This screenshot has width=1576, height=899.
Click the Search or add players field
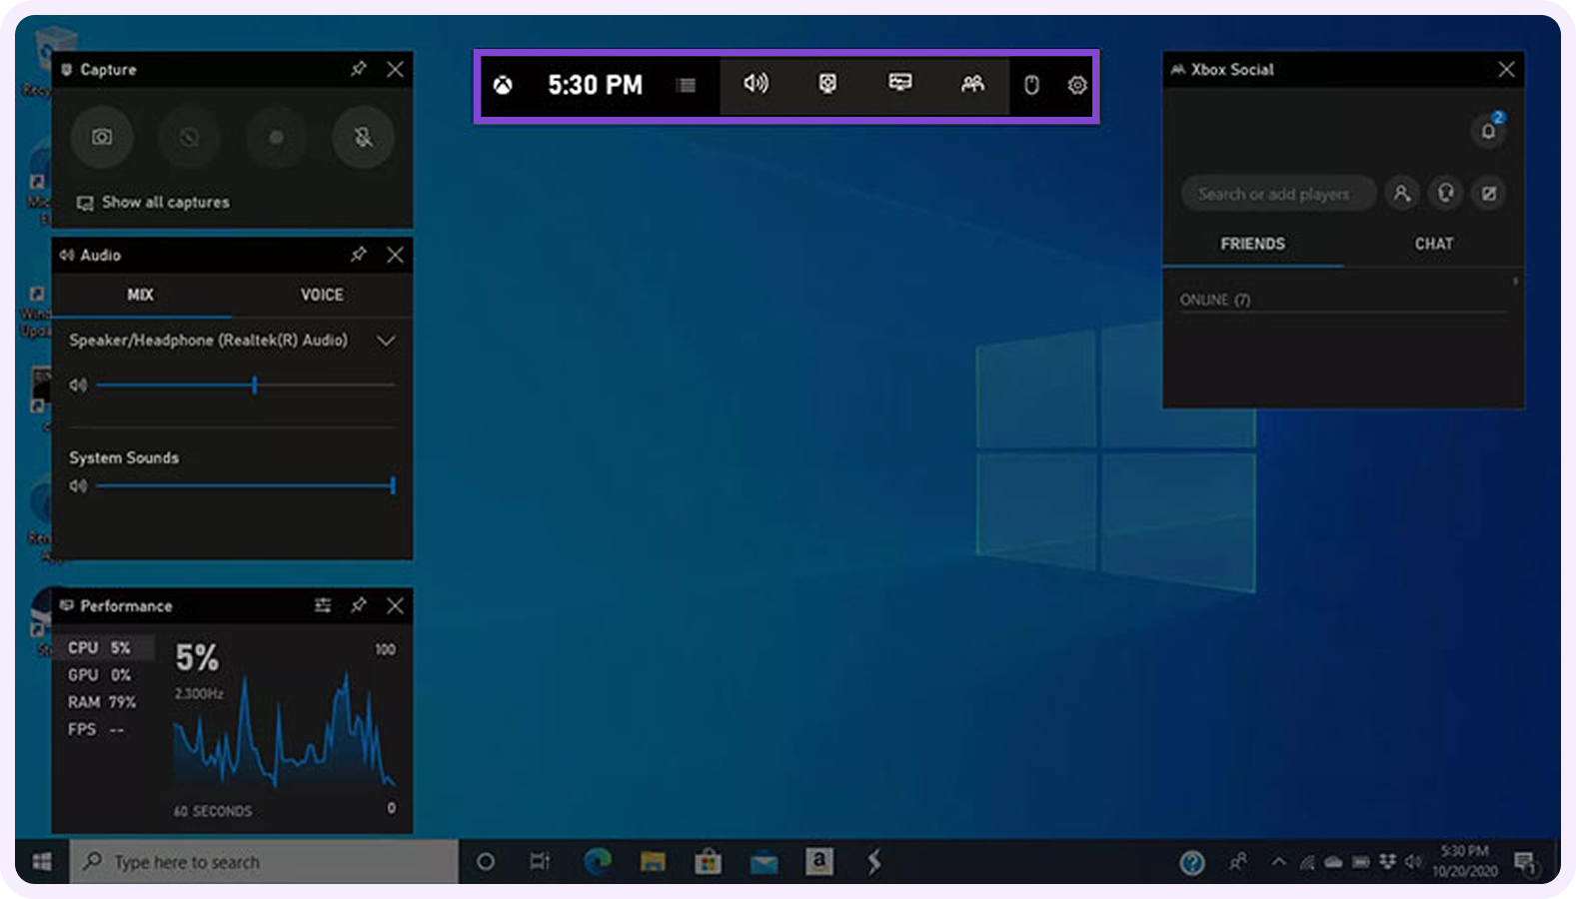point(1278,194)
